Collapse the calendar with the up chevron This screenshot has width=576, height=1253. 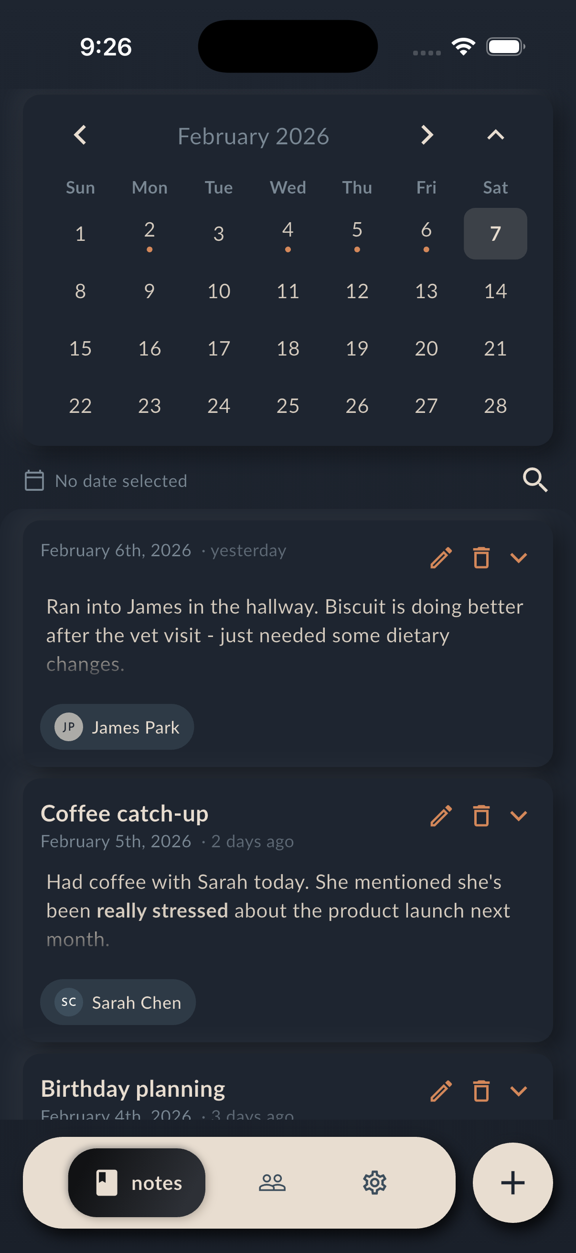495,135
